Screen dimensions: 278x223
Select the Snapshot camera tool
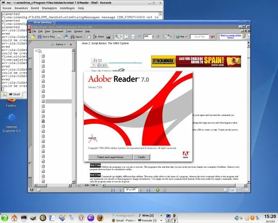click(x=108, y=37)
